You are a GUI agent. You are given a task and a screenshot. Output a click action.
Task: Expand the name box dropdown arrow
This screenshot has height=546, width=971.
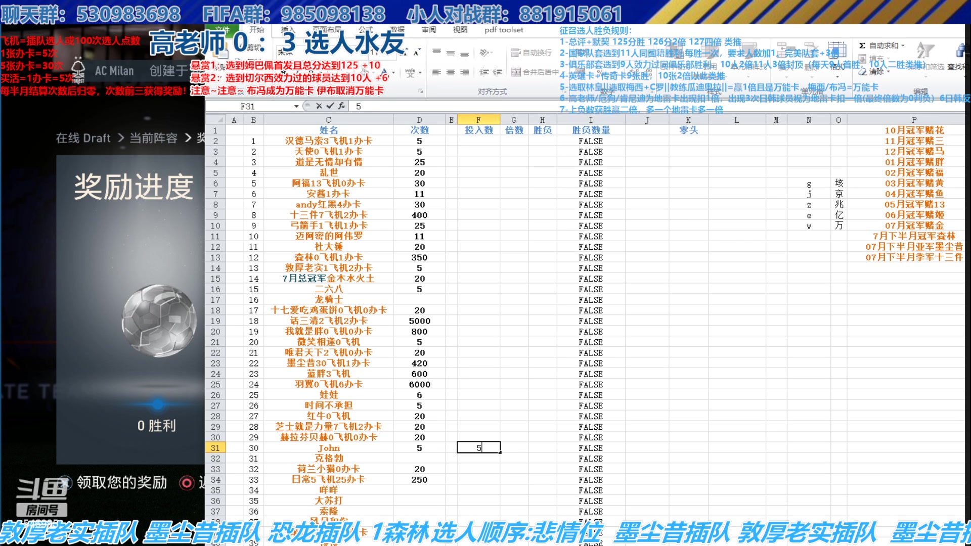click(296, 106)
